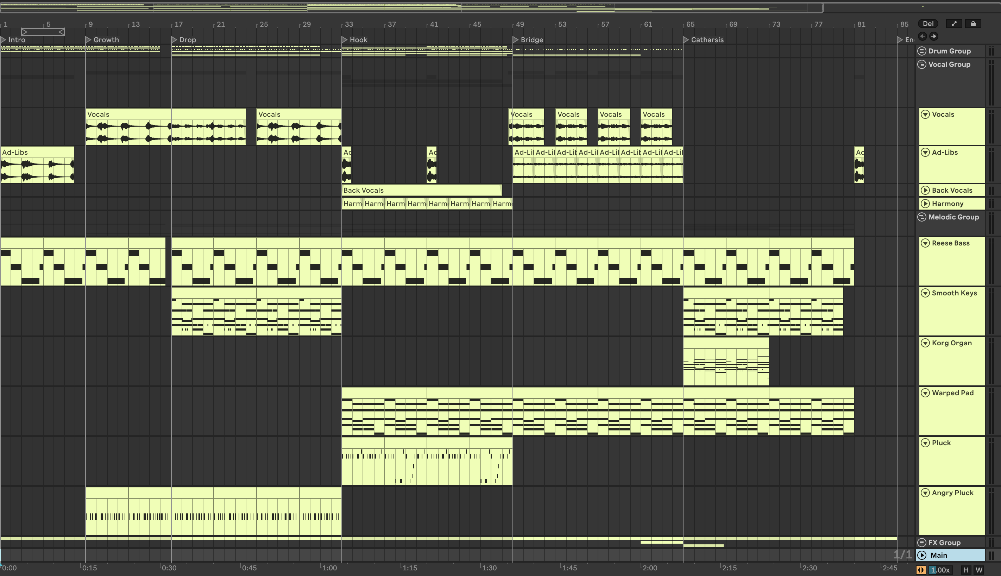Click the arrangement overview bar at top
Viewport: 1001px width, 576px height.
pos(412,7)
